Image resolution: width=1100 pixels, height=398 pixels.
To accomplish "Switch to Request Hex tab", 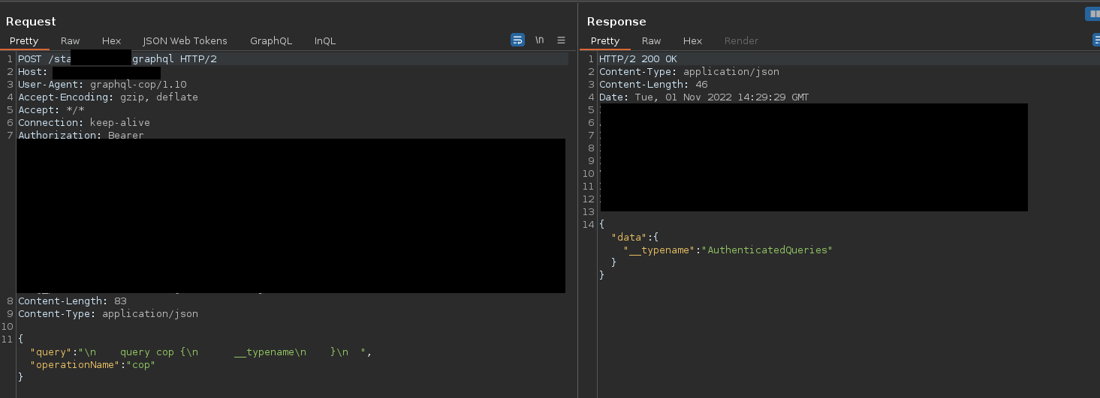I will (112, 41).
